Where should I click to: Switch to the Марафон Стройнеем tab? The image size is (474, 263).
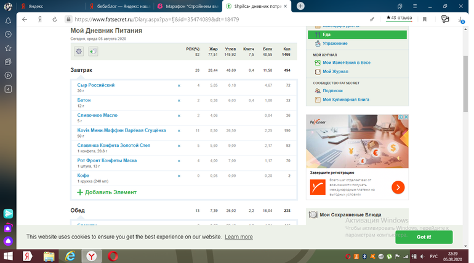coord(188,6)
